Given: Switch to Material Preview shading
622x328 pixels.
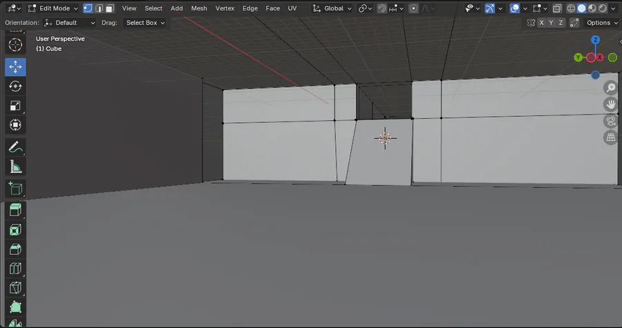Looking at the screenshot, I should 592,8.
